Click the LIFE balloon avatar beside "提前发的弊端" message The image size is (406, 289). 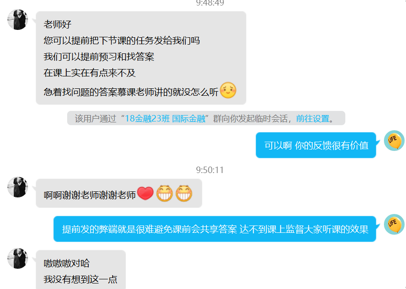coord(394,224)
